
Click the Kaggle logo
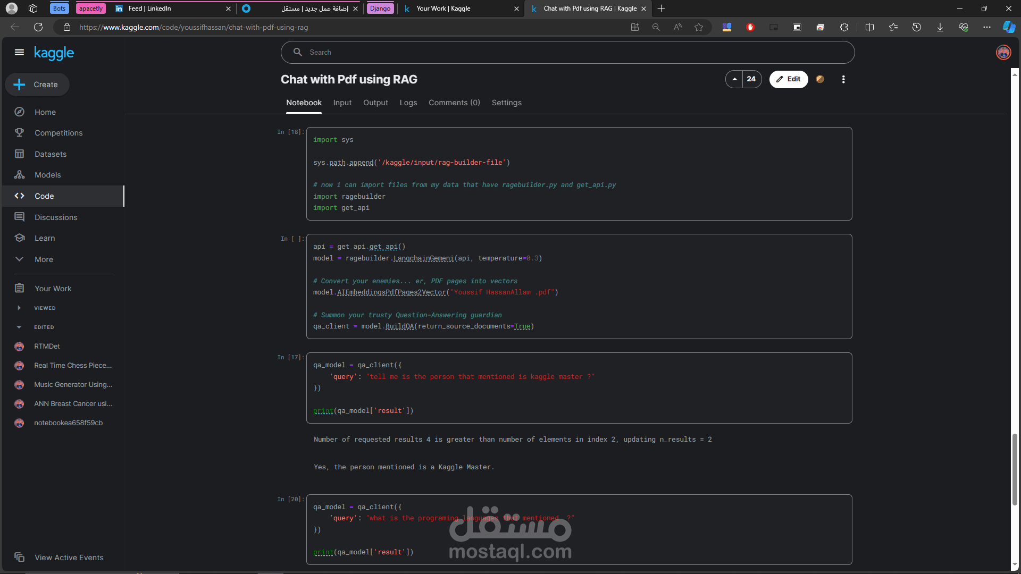coord(54,53)
